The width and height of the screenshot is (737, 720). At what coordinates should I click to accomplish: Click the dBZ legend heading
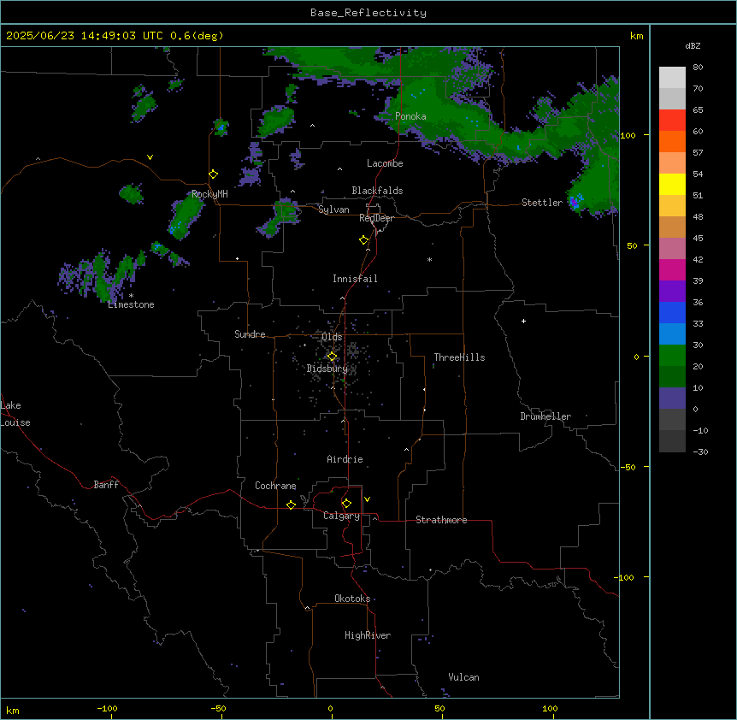coord(693,45)
